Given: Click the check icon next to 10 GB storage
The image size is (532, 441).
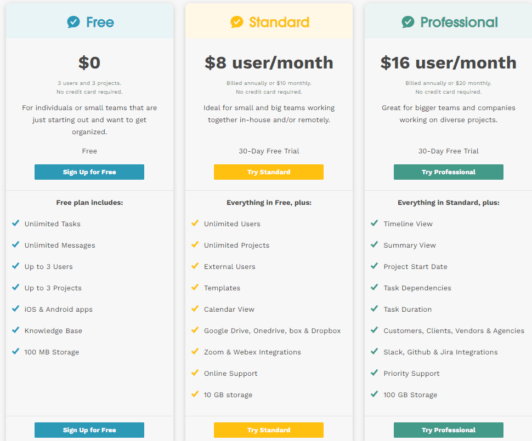Looking at the screenshot, I should click(194, 394).
